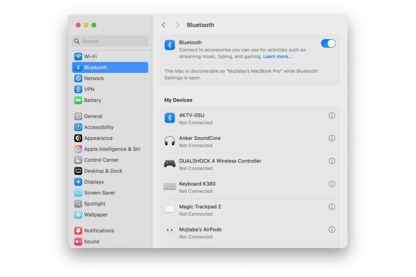Click the Bluetooth sidebar icon
Viewport: 416px width, 277px height.
[x=78, y=68]
